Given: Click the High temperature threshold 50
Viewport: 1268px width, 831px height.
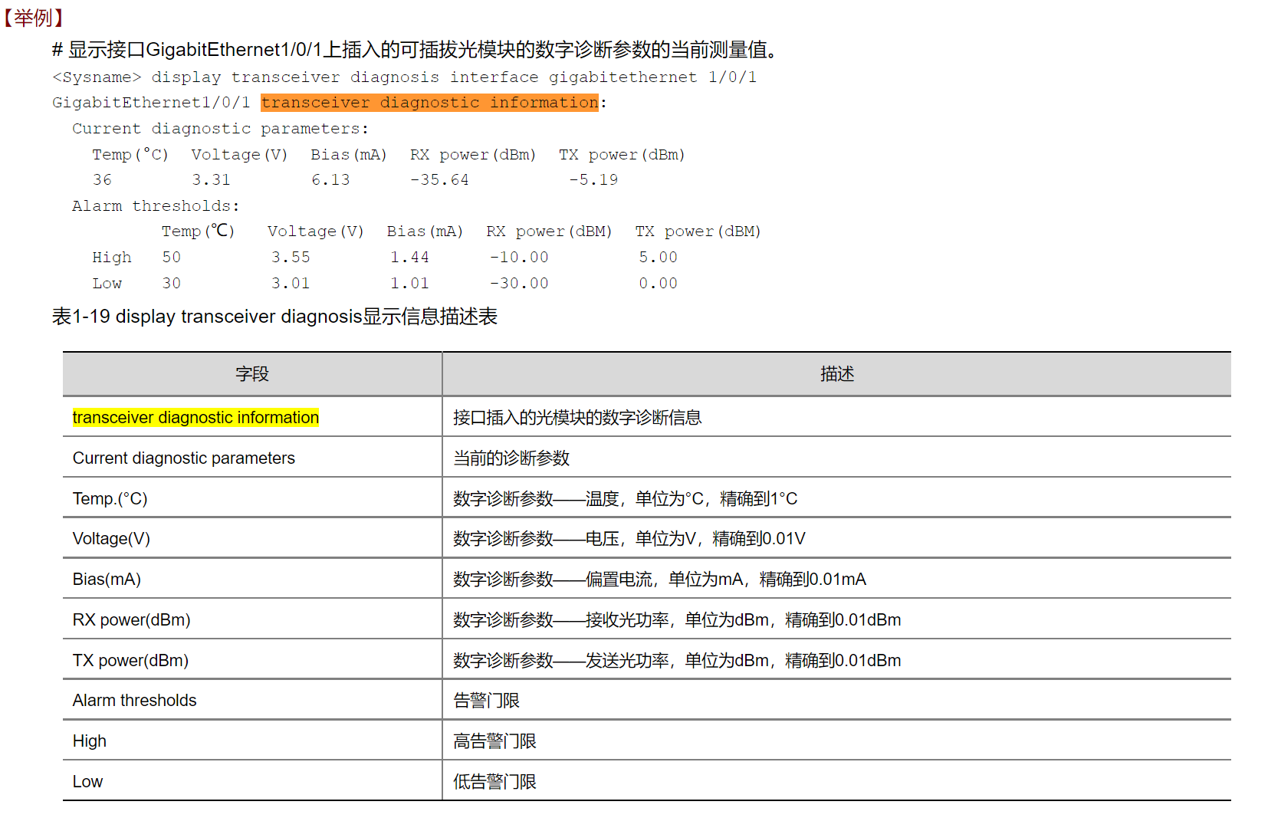Looking at the screenshot, I should pyautogui.click(x=172, y=258).
